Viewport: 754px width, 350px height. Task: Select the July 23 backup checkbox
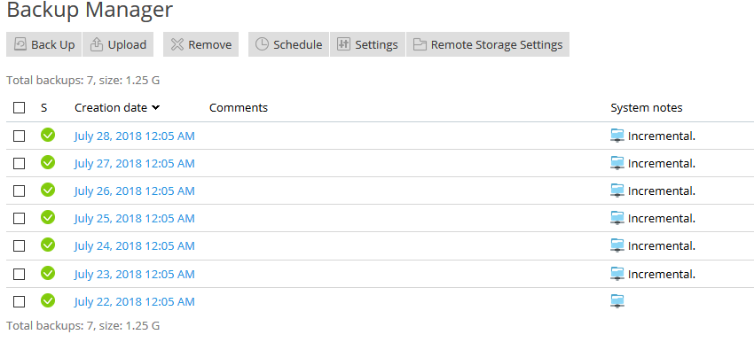[x=19, y=274]
